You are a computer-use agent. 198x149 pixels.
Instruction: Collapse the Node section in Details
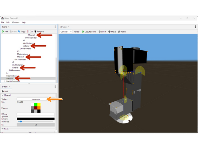pyautogui.click(x=3, y=129)
